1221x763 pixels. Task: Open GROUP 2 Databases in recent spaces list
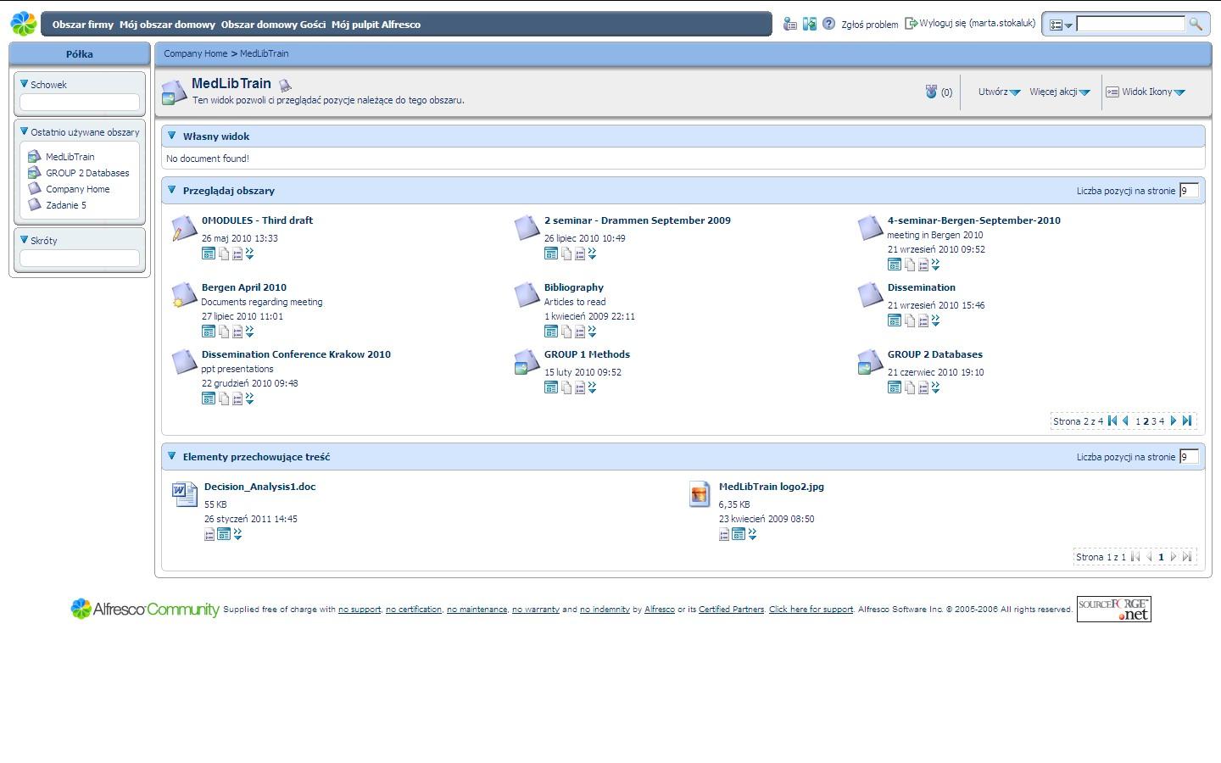point(87,173)
